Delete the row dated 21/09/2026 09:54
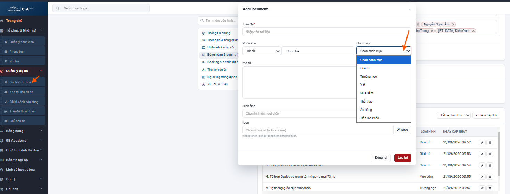The width and height of the screenshot is (510, 194). point(490,165)
